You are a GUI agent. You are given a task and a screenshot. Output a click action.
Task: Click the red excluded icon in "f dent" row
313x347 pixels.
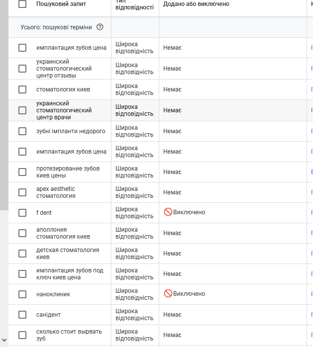[168, 212]
